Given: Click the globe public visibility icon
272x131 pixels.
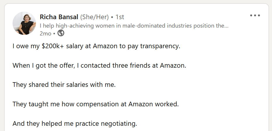Looking at the screenshot, I should 61,33.
